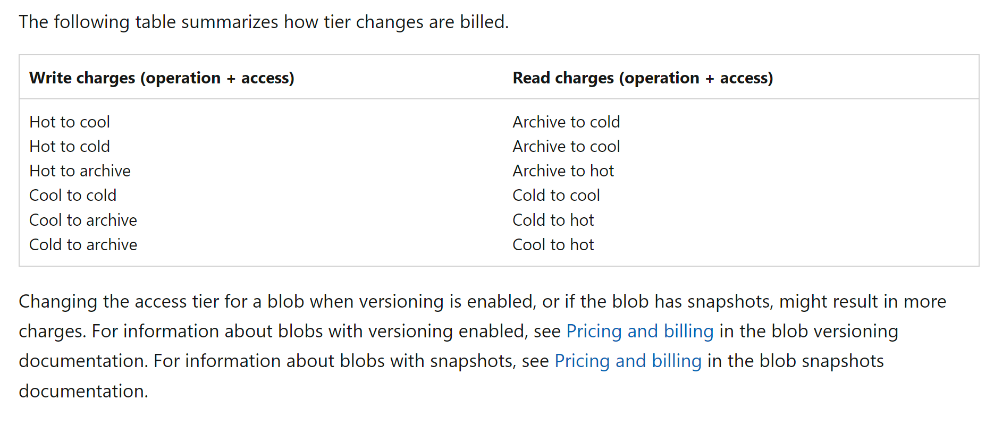This screenshot has width=994, height=433.
Task: Click the Write charges column header
Action: 162,78
